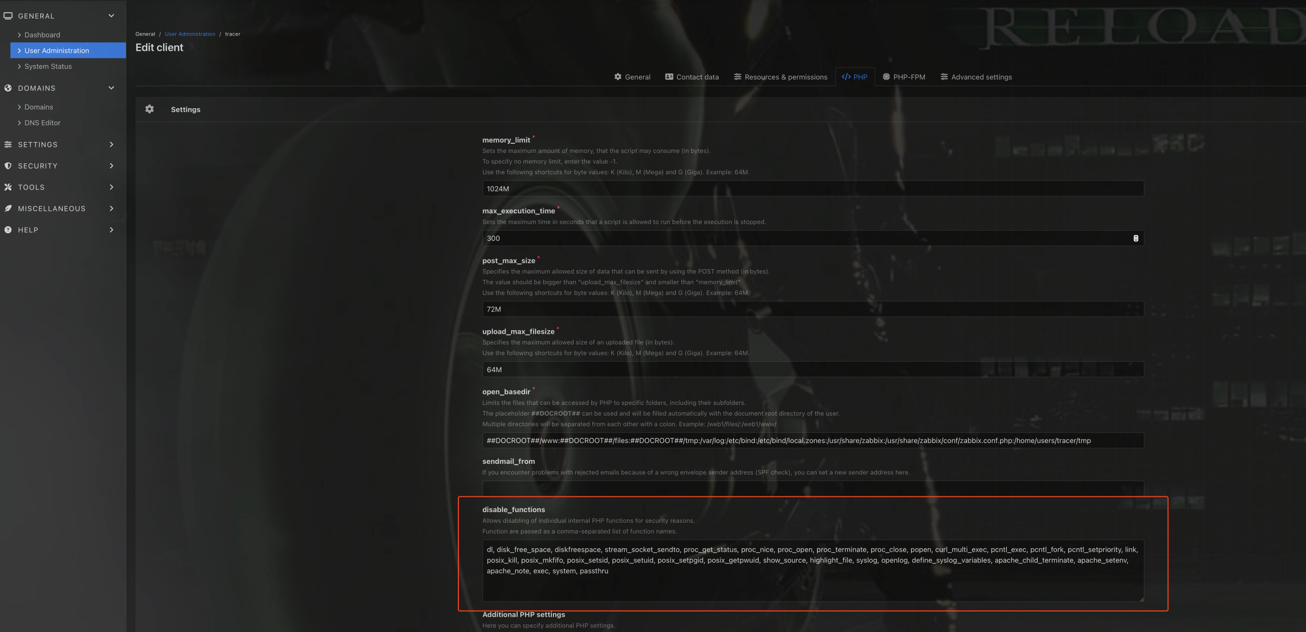Collapse the General section chevron
This screenshot has width=1306, height=632.
(111, 16)
